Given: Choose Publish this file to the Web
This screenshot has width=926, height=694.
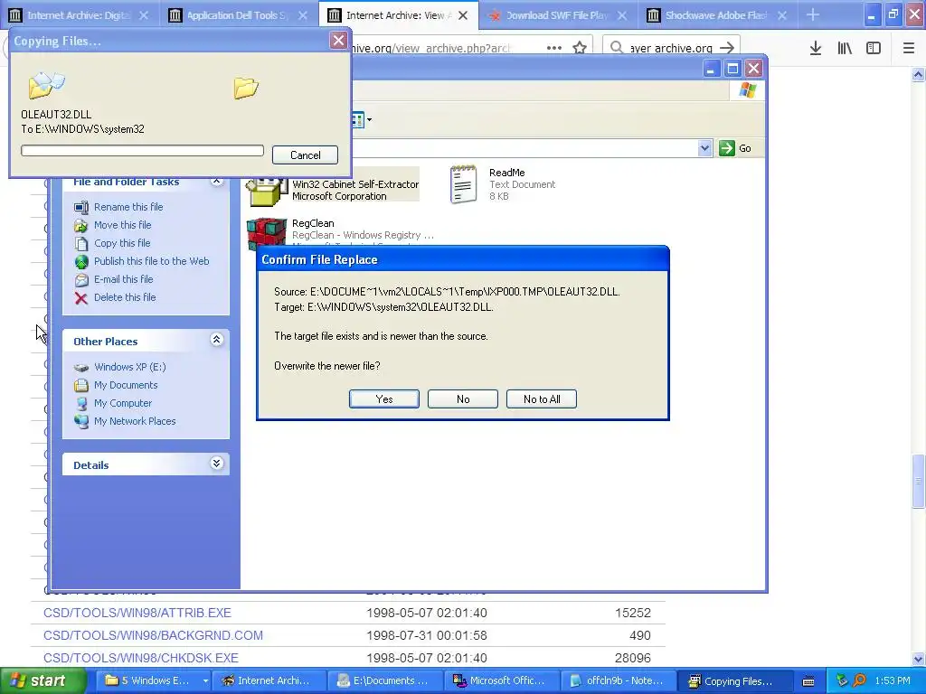Looking at the screenshot, I should (151, 261).
